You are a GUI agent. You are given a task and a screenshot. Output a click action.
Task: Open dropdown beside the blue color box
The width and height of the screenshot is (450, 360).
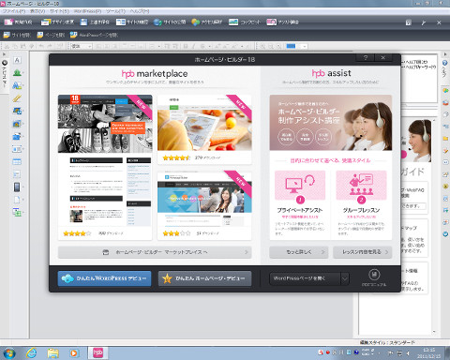[x=304, y=46]
